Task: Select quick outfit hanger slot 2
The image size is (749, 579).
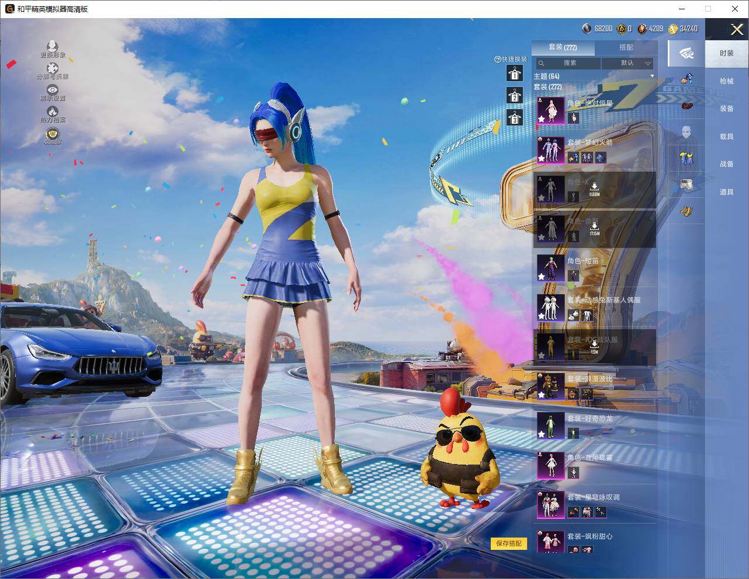Action: [514, 96]
